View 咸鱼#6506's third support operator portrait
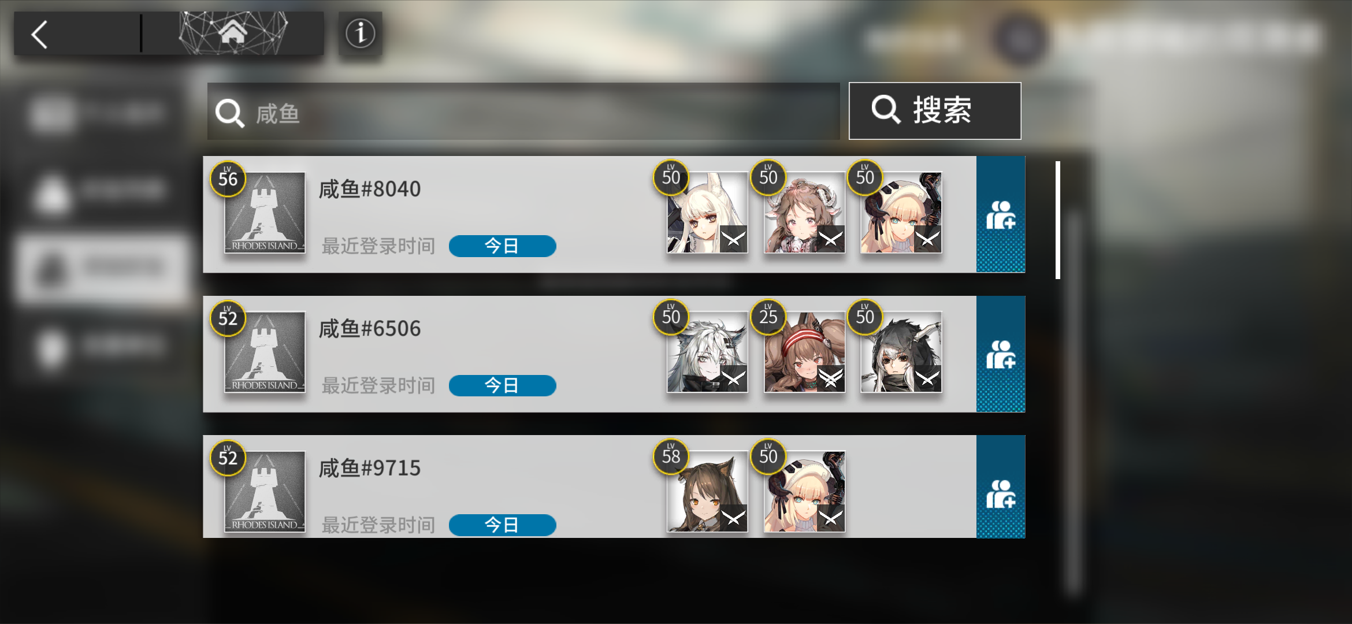The image size is (1352, 624). click(901, 352)
